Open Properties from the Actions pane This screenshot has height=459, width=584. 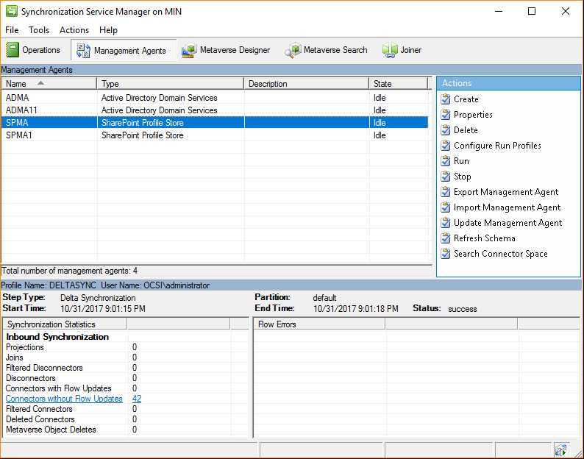coord(473,114)
